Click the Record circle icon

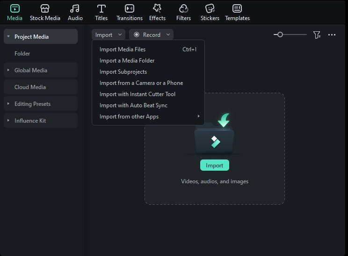pos(137,35)
